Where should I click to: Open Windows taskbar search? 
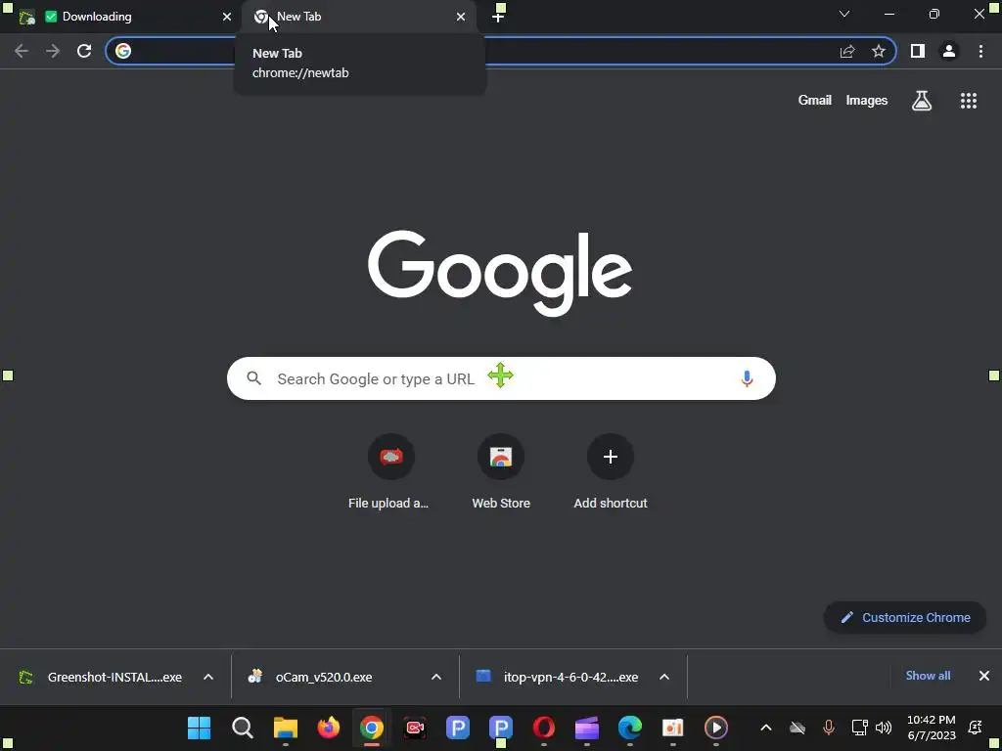click(243, 728)
